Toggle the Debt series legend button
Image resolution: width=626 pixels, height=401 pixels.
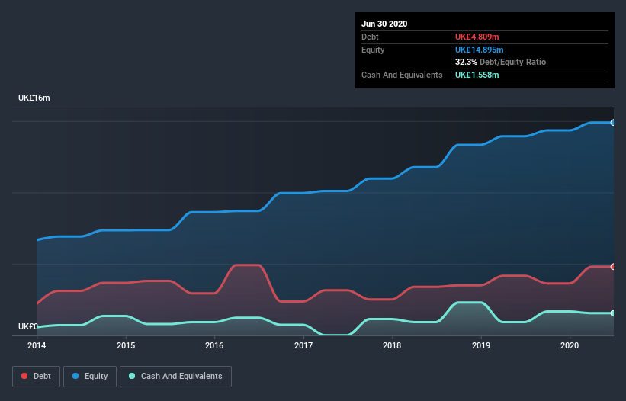(37, 377)
